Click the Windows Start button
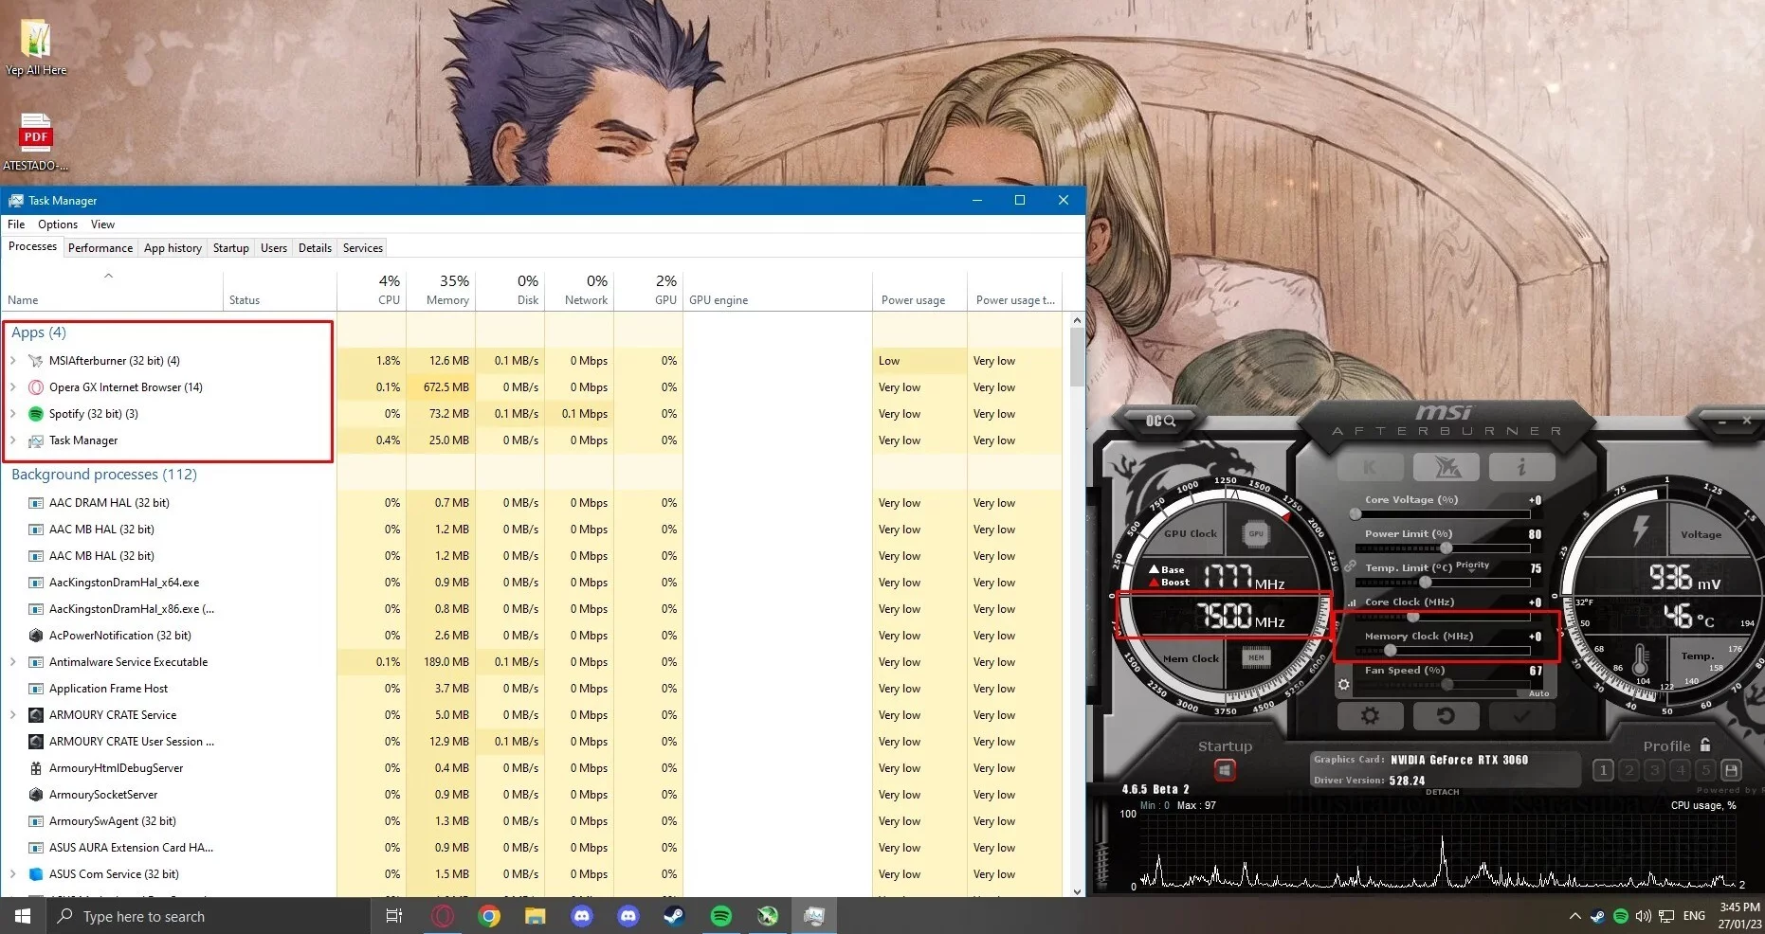 (23, 916)
